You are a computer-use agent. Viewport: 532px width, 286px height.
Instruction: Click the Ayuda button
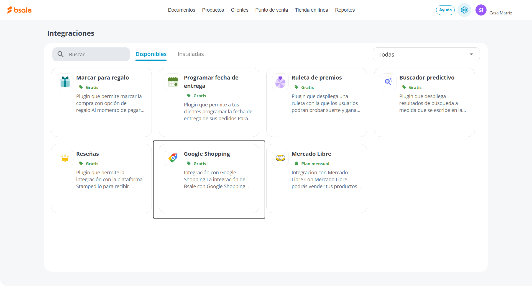(445, 10)
